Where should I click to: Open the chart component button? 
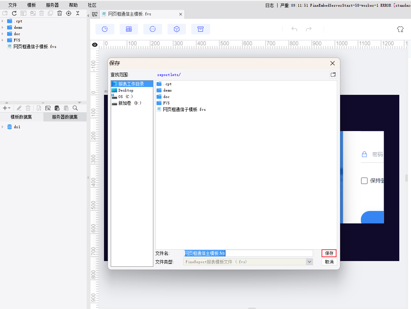click(x=105, y=29)
